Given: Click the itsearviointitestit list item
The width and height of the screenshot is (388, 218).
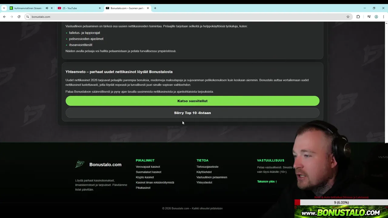Looking at the screenshot, I should [81, 45].
